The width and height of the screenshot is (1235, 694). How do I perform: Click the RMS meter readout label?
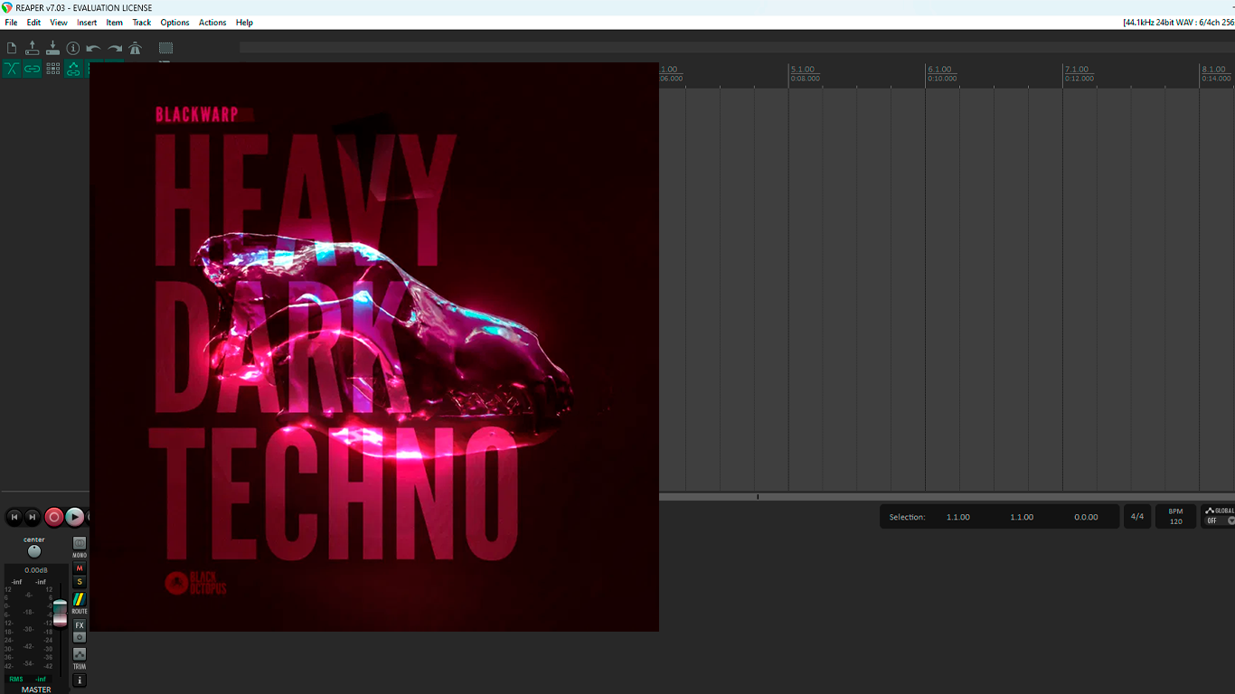pos(16,679)
